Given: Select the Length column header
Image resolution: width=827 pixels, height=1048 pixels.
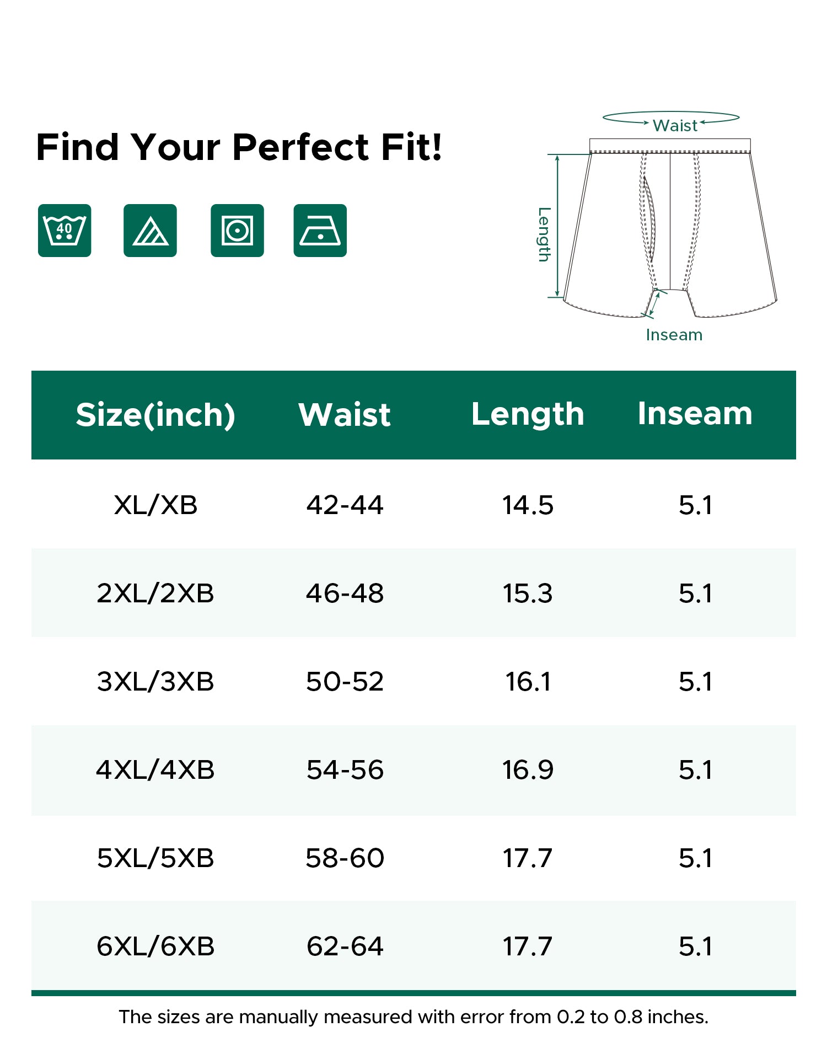Looking at the screenshot, I should tap(528, 415).
